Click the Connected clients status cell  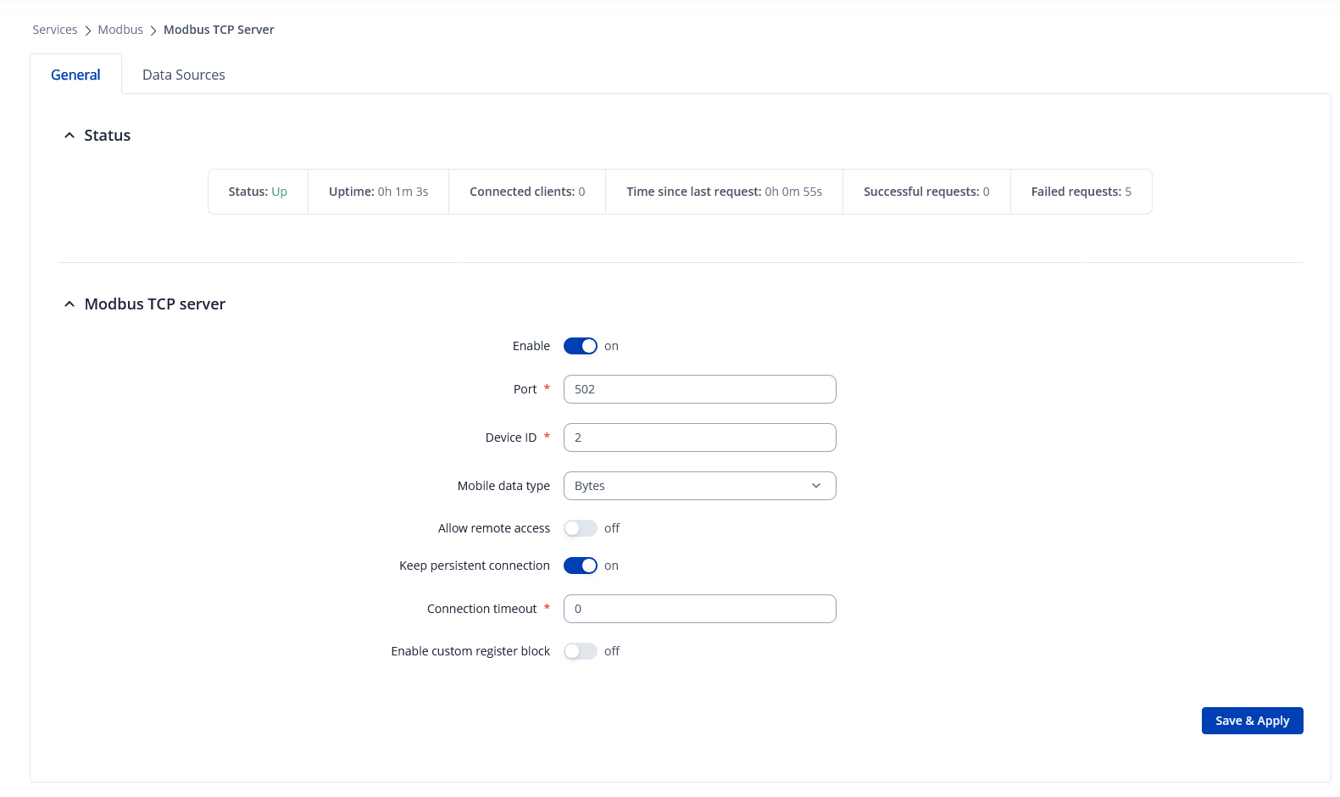pyautogui.click(x=527, y=192)
